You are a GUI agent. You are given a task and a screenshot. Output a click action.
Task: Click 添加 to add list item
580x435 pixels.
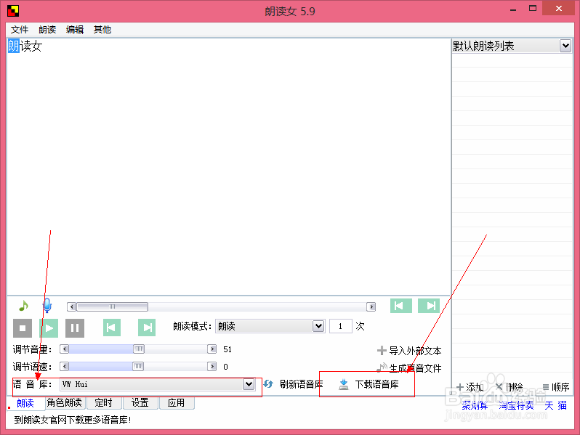[x=470, y=387]
